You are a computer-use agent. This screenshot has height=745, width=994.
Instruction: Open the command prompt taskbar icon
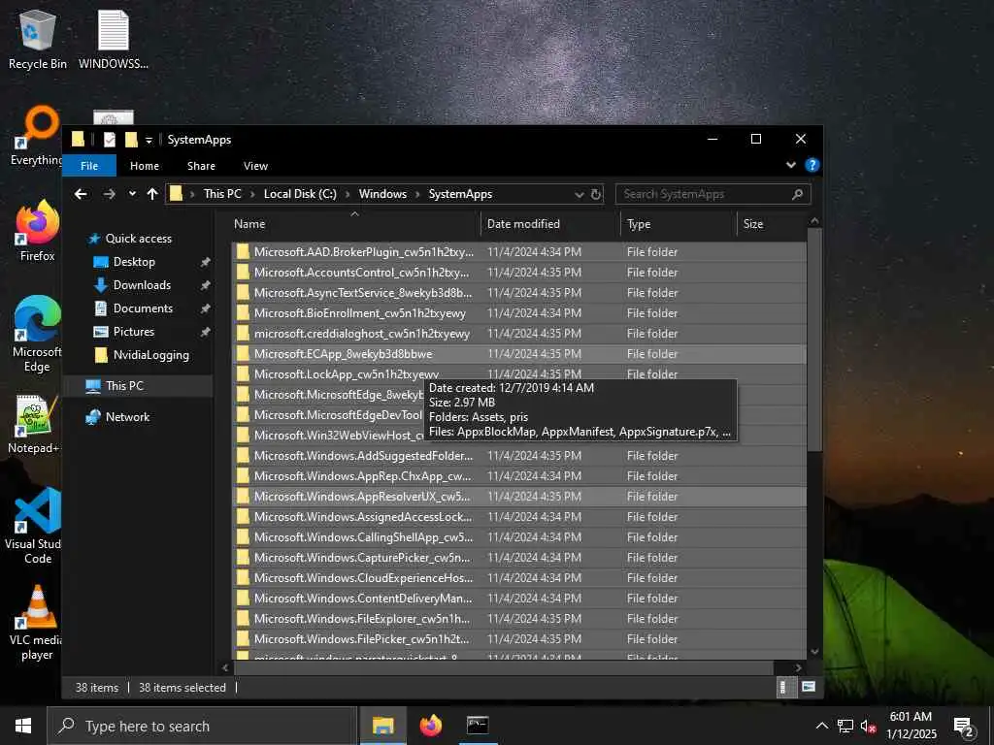coord(478,726)
